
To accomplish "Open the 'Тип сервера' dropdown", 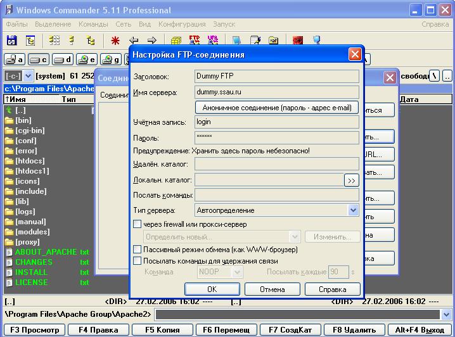I will click(x=353, y=210).
